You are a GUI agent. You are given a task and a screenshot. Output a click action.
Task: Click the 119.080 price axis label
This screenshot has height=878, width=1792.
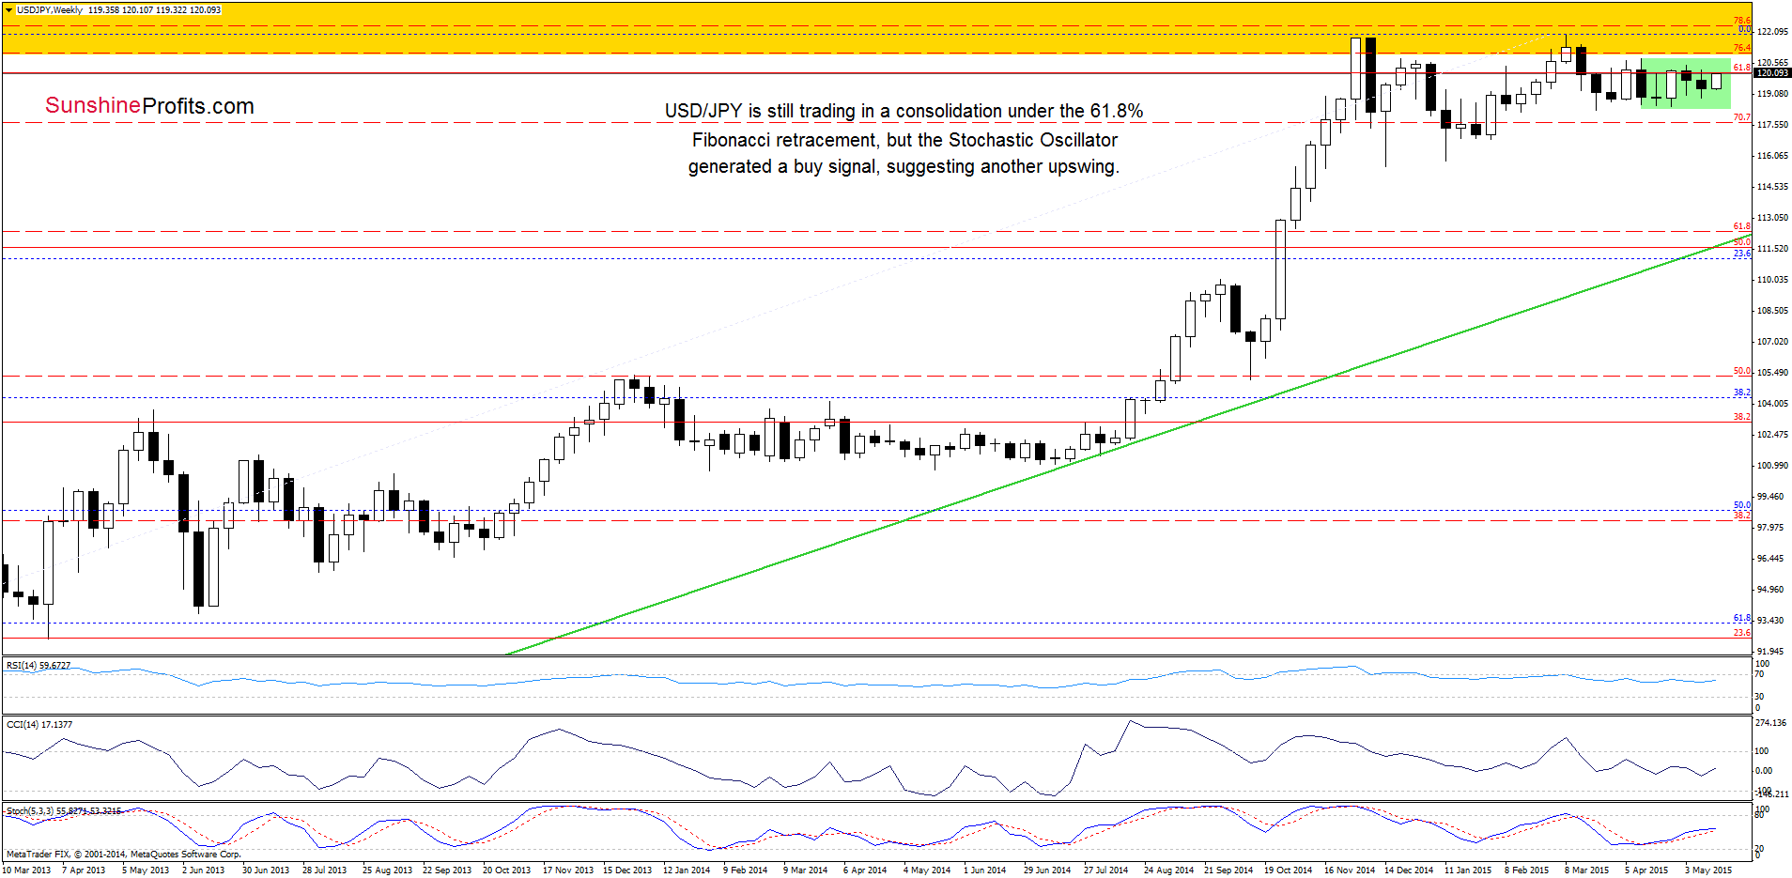pos(1772,94)
